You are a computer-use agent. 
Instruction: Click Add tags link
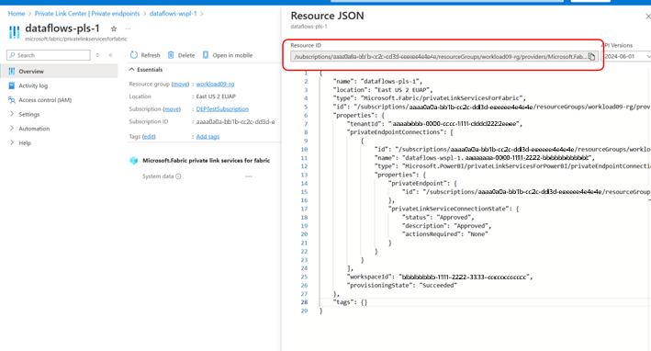click(208, 137)
